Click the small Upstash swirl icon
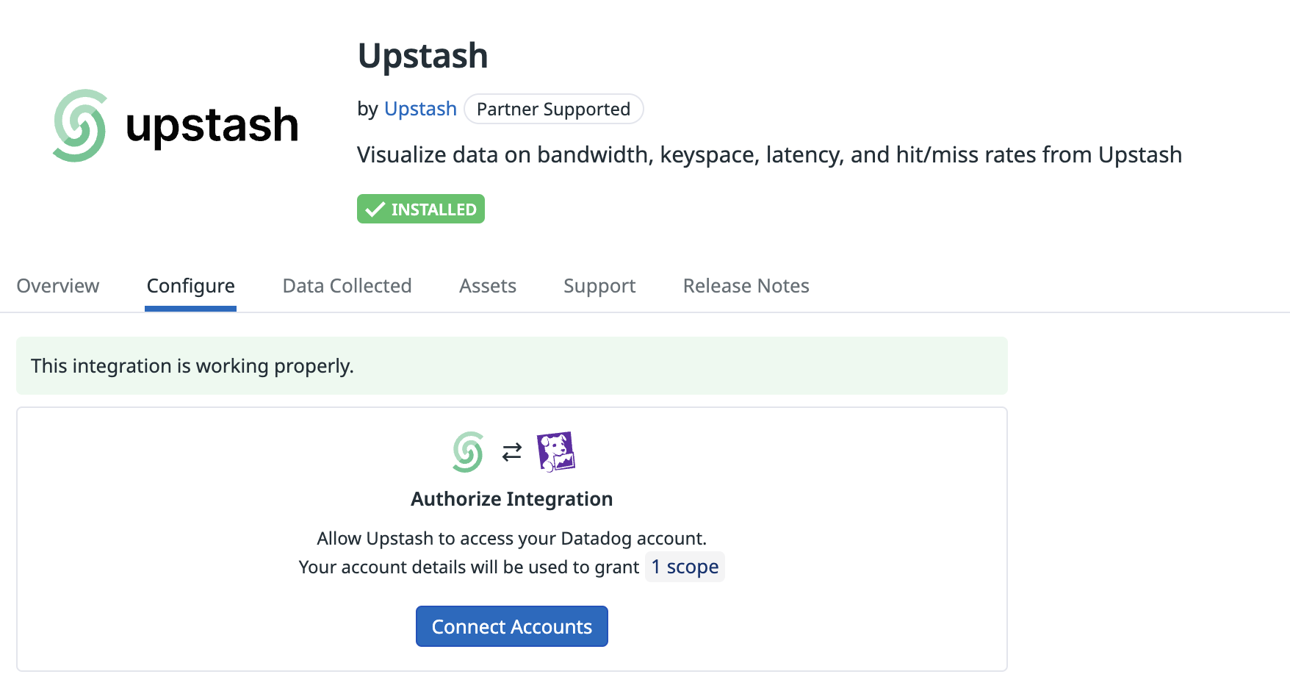 pyautogui.click(x=468, y=452)
